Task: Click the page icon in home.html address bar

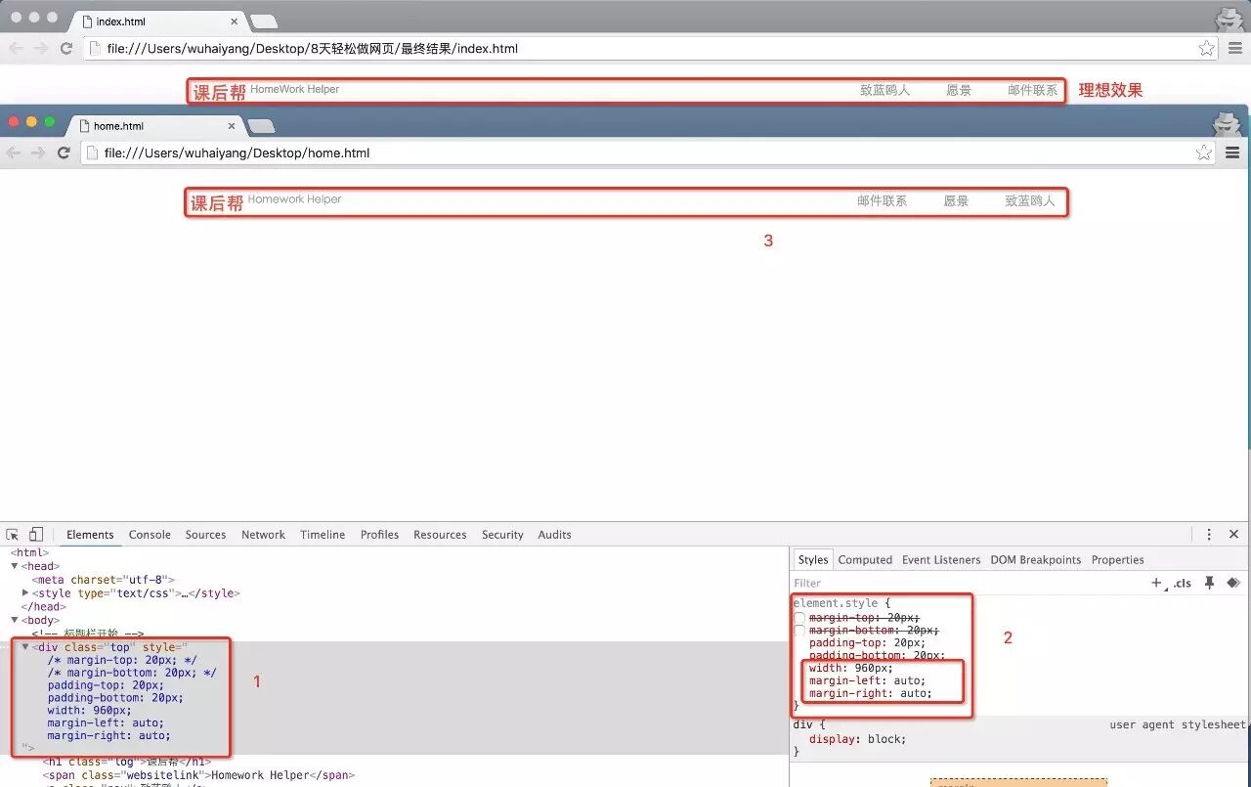Action: point(93,153)
